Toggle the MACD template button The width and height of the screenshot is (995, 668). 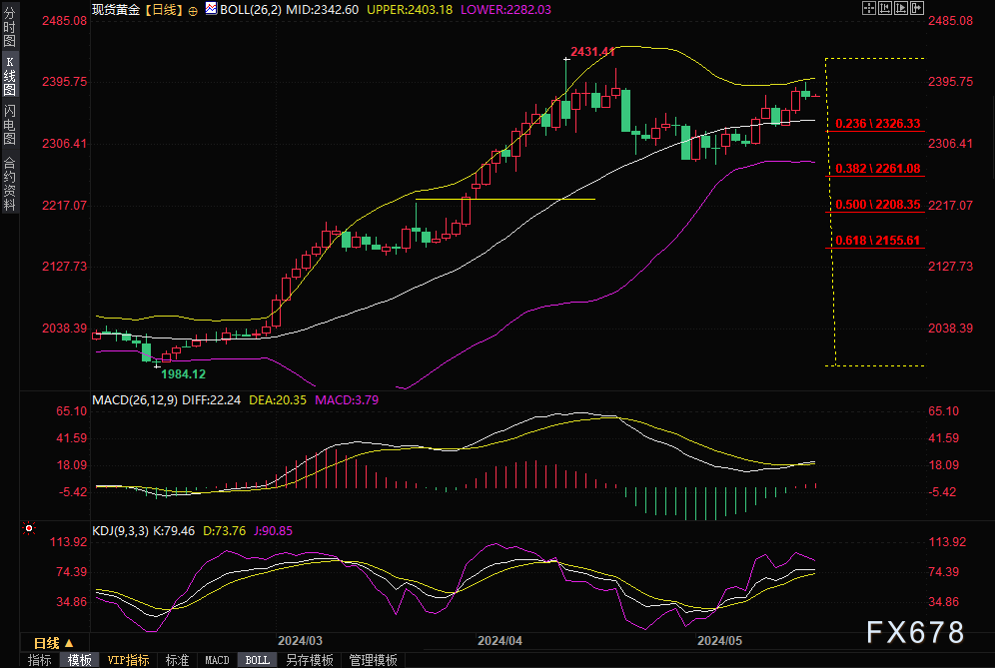click(x=217, y=660)
